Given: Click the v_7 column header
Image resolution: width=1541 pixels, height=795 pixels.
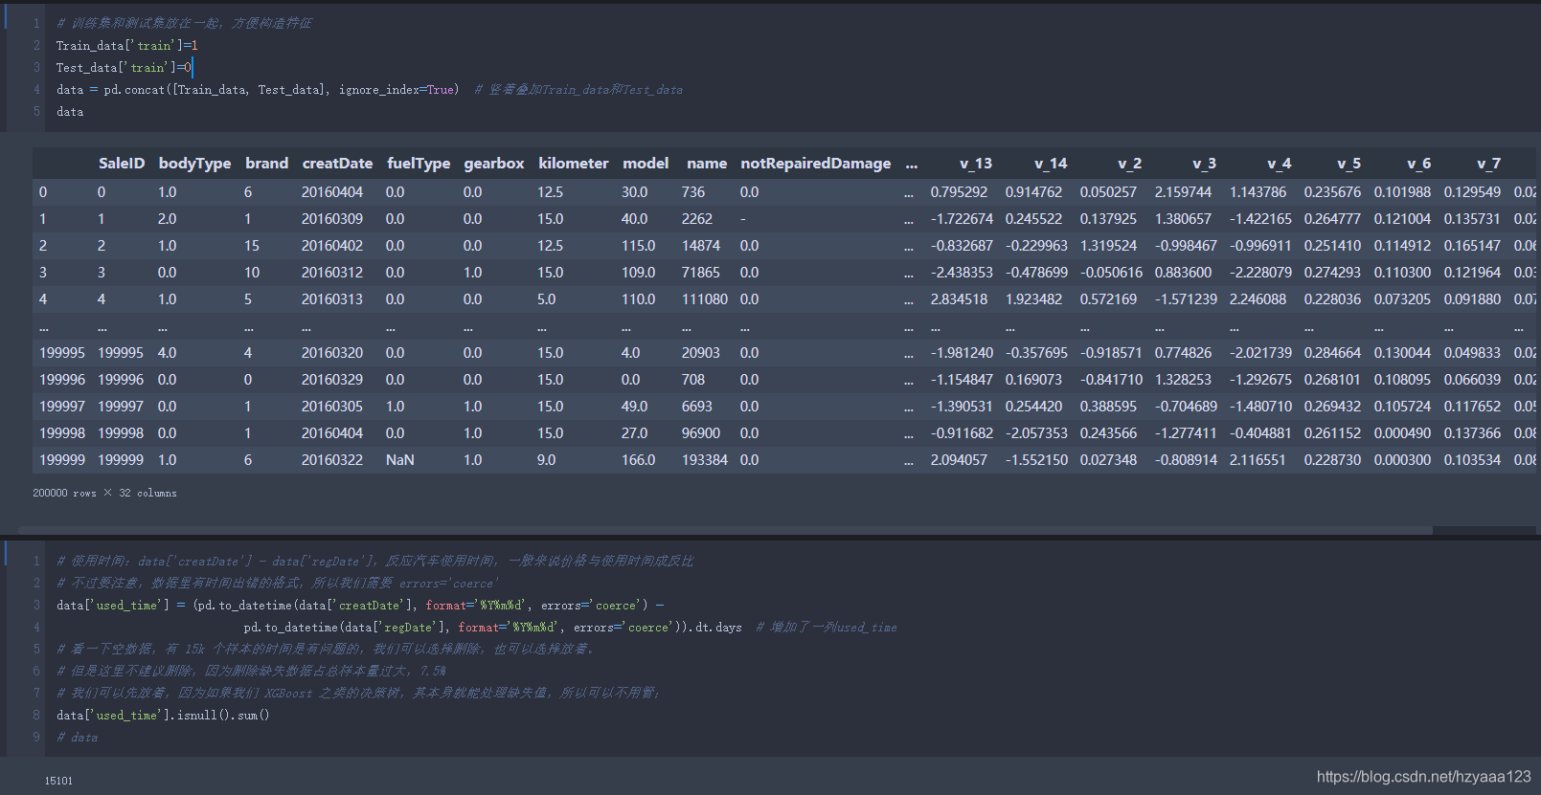Looking at the screenshot, I should pyautogui.click(x=1488, y=164).
